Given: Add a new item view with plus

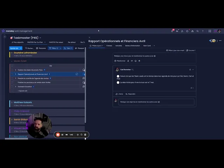Looking at the screenshot, I should (154, 46).
